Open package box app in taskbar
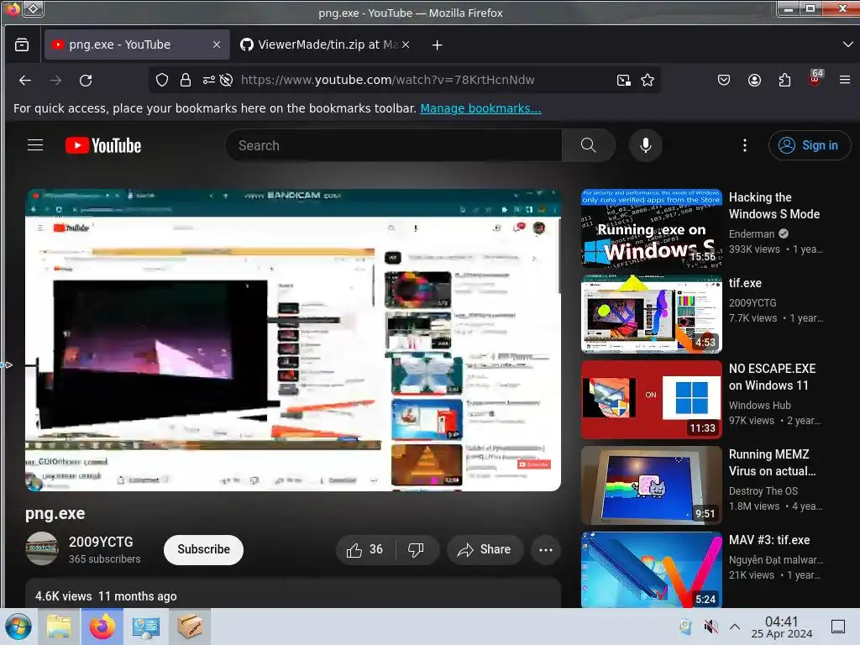 click(190, 627)
